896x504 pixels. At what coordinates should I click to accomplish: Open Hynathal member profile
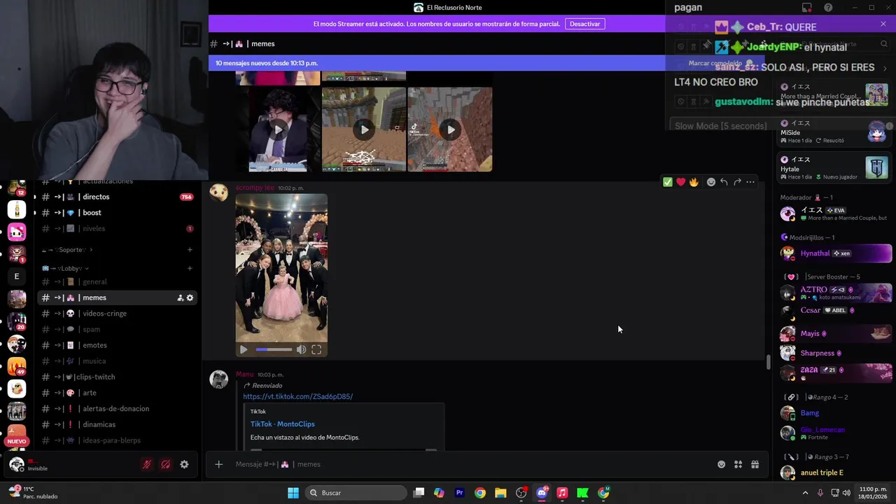tap(836, 253)
